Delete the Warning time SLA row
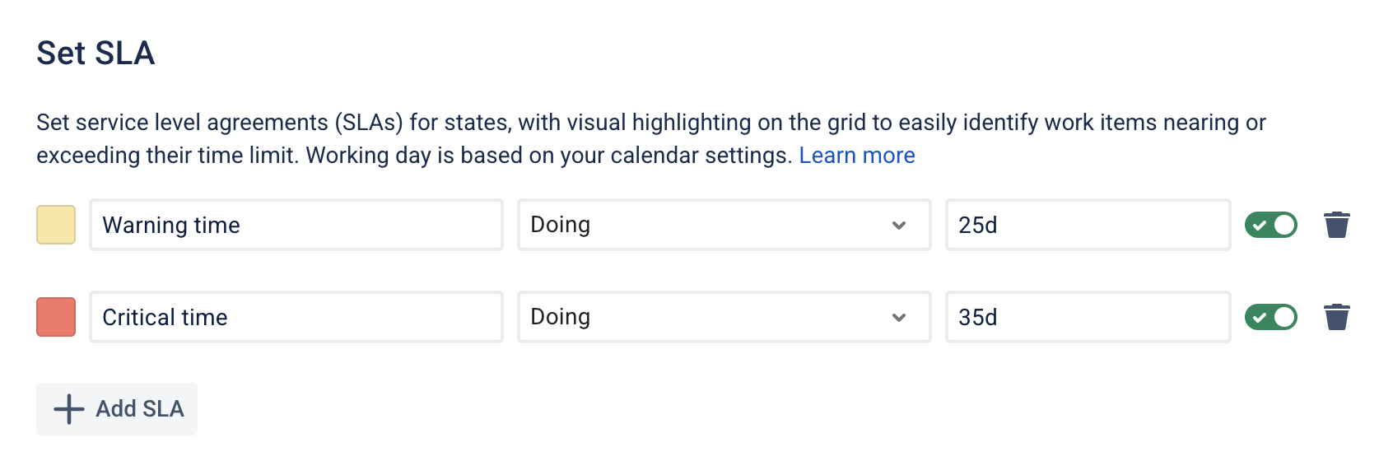This screenshot has width=1393, height=461. click(x=1336, y=225)
